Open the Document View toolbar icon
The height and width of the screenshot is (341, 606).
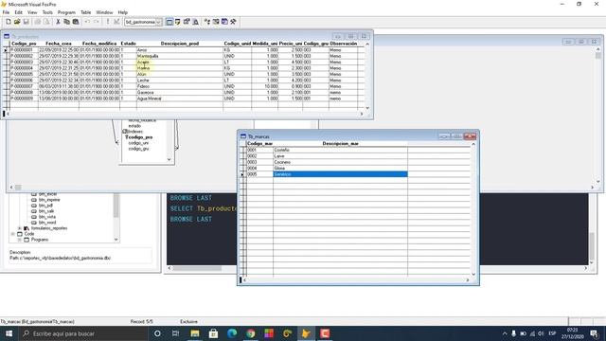pos(196,22)
